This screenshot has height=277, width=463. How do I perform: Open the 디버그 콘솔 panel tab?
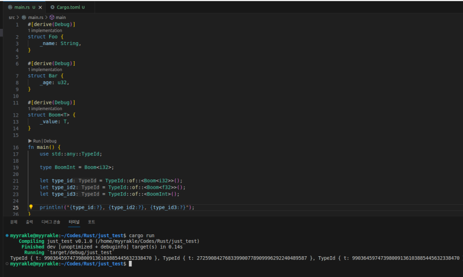50,222
